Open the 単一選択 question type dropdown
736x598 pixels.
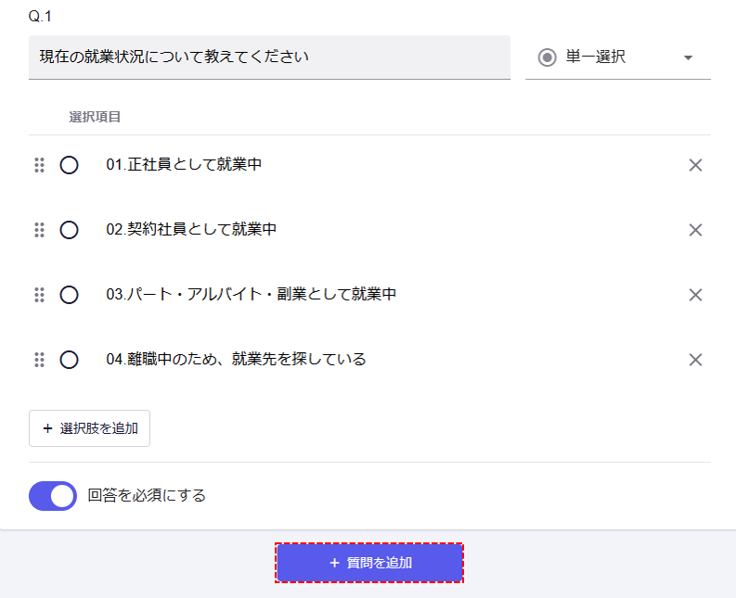click(616, 57)
